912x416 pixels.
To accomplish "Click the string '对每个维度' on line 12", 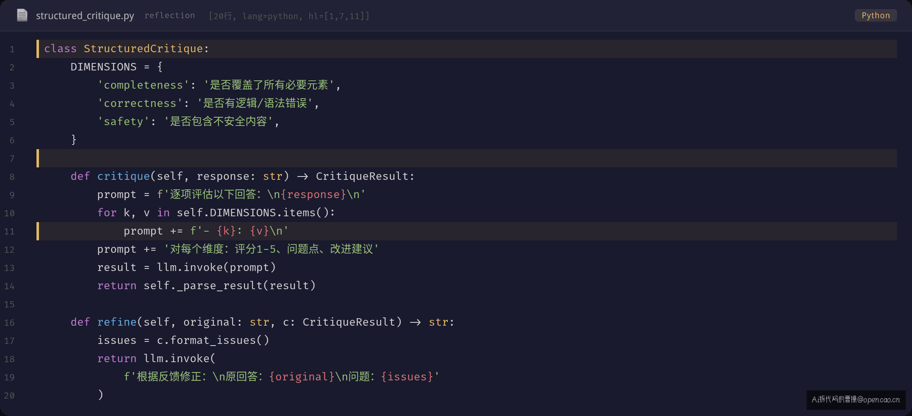I will click(271, 249).
